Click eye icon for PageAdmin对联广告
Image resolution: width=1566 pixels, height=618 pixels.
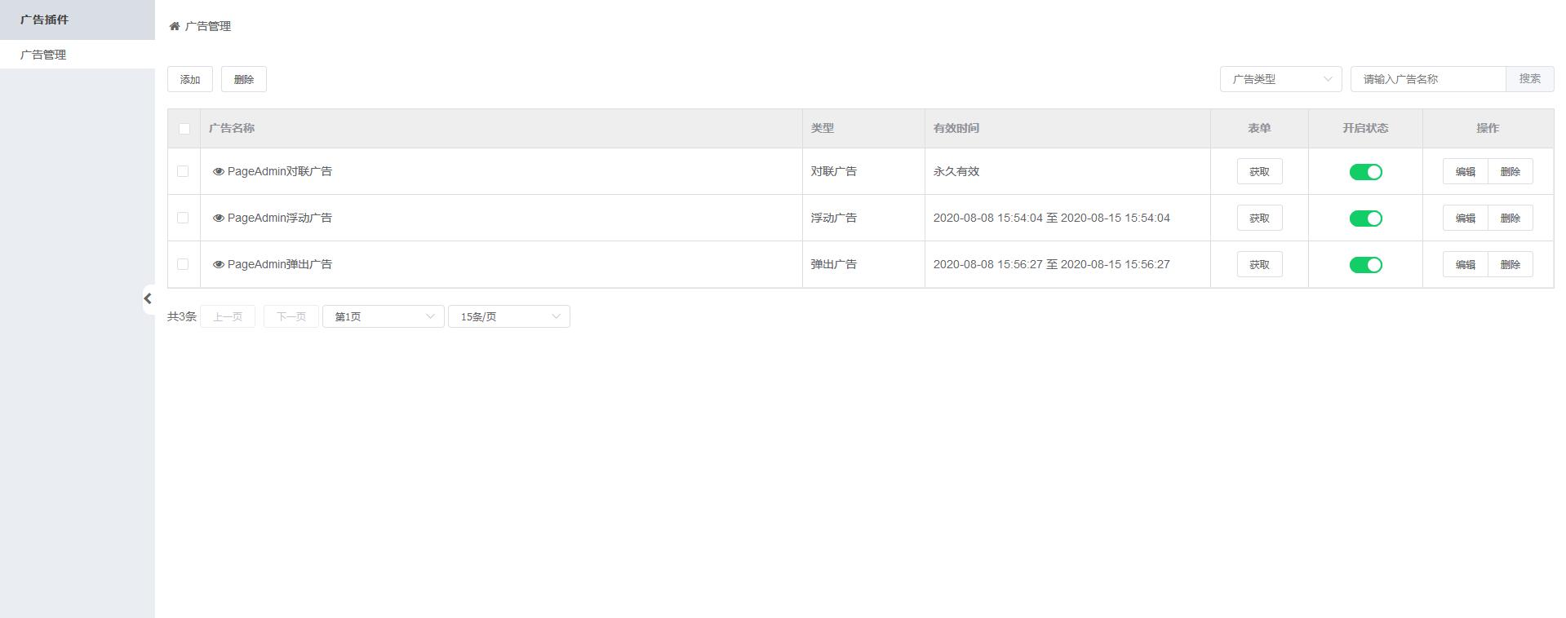coord(219,172)
